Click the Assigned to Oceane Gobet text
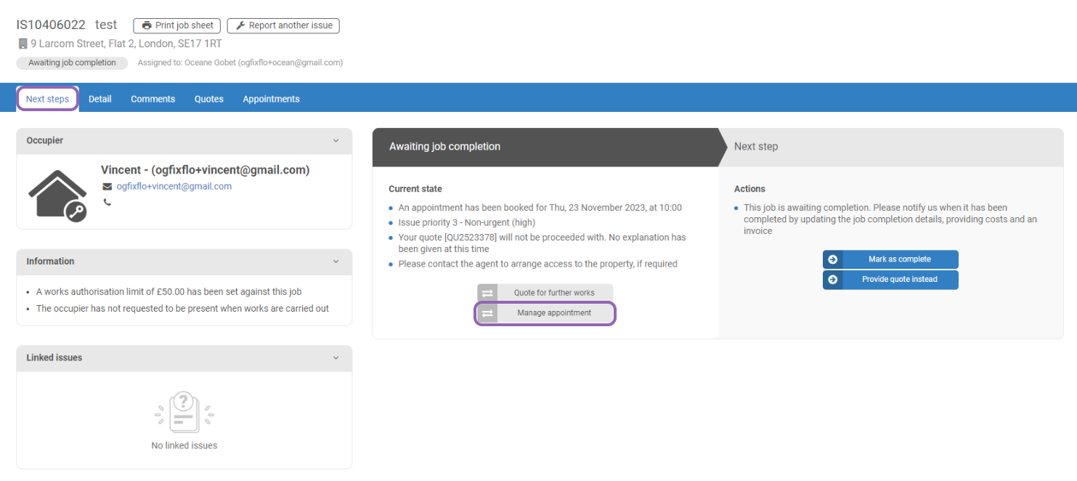1077x481 pixels. [x=240, y=63]
